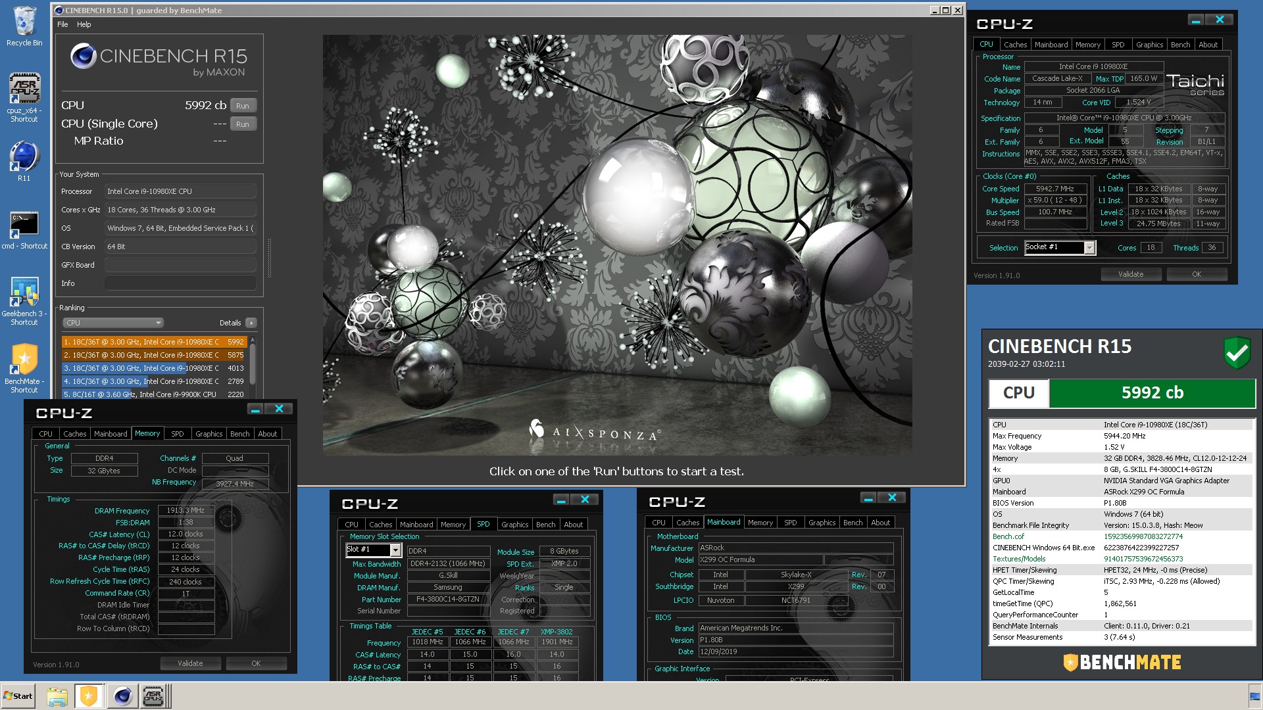Screen dimensions: 1263x710
Task: Click the Core Speed 5942.7 MHz value
Action: 1055,189
